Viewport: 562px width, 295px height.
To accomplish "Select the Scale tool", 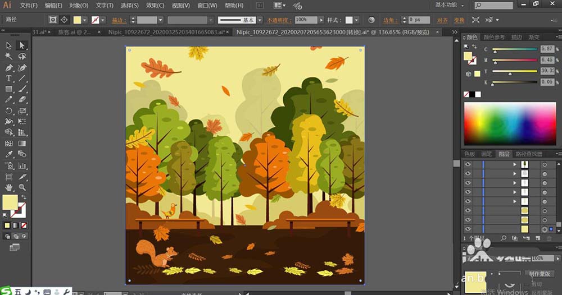I will [x=22, y=111].
